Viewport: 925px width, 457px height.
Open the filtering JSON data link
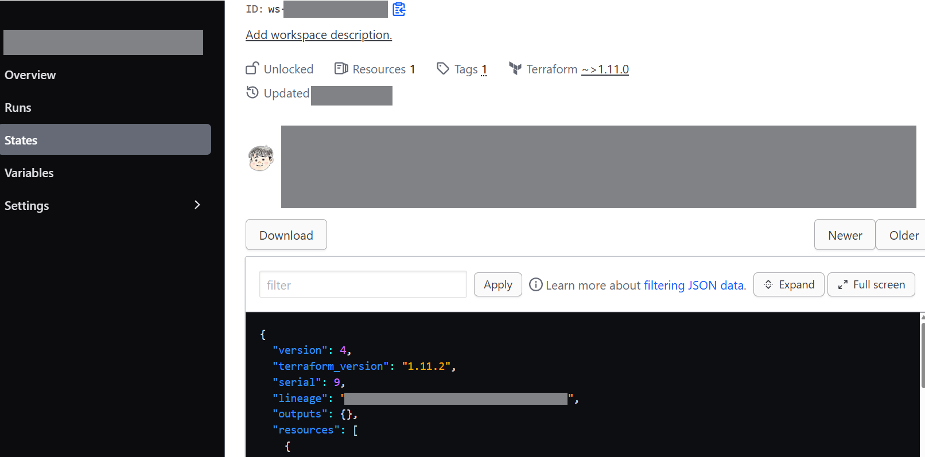pyautogui.click(x=695, y=285)
